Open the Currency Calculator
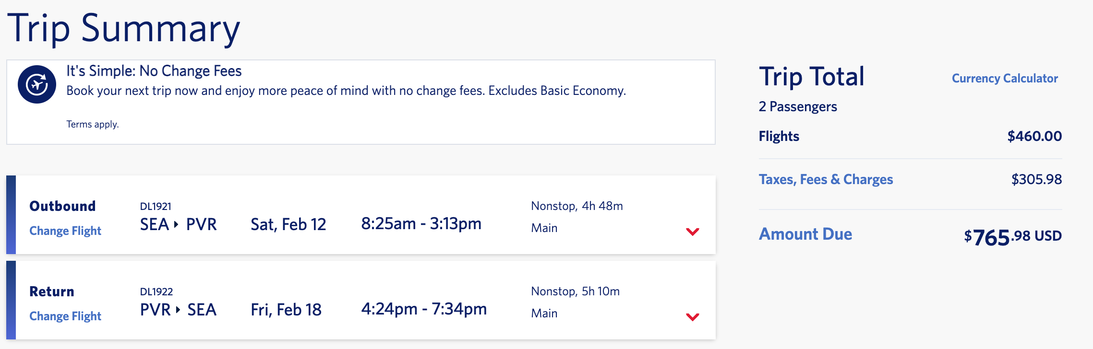The image size is (1093, 349). pos(1005,79)
